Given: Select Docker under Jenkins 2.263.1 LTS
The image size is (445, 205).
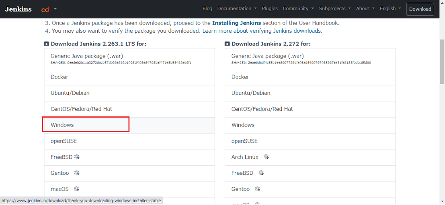Looking at the screenshot, I should [129, 77].
